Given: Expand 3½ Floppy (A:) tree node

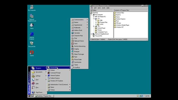Looking at the screenshot, I should [x=94, y=17].
